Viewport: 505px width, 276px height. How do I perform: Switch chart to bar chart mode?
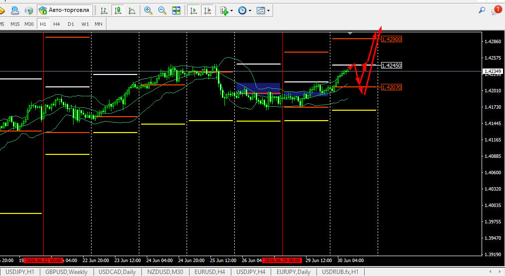pyautogui.click(x=103, y=10)
